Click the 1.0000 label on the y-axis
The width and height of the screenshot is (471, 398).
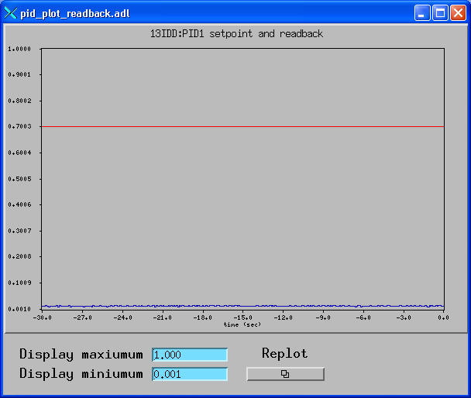coord(19,49)
